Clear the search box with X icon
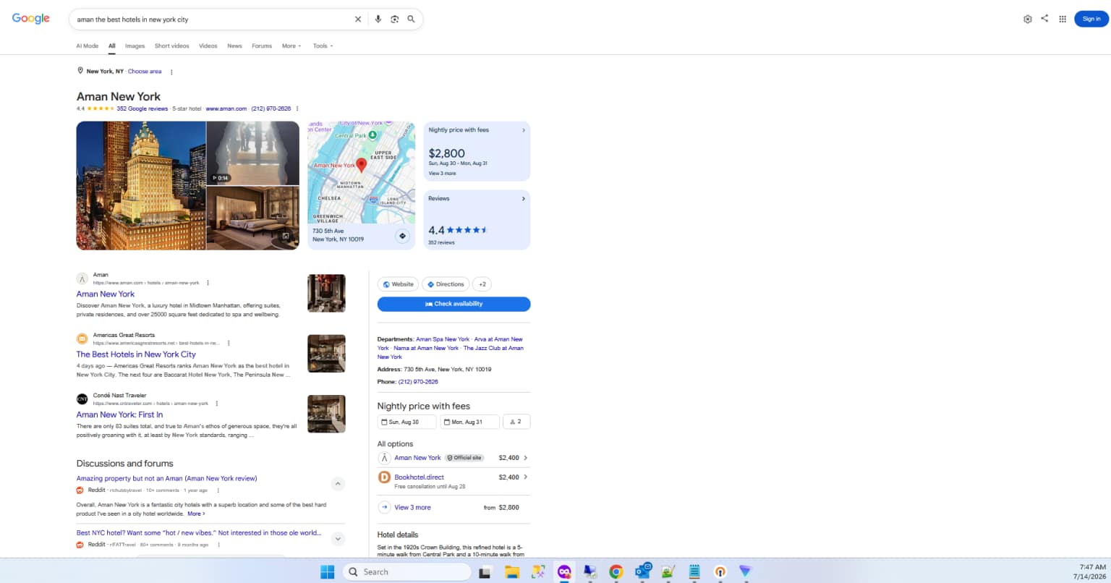Viewport: 1111px width, 583px height. pyautogui.click(x=357, y=20)
